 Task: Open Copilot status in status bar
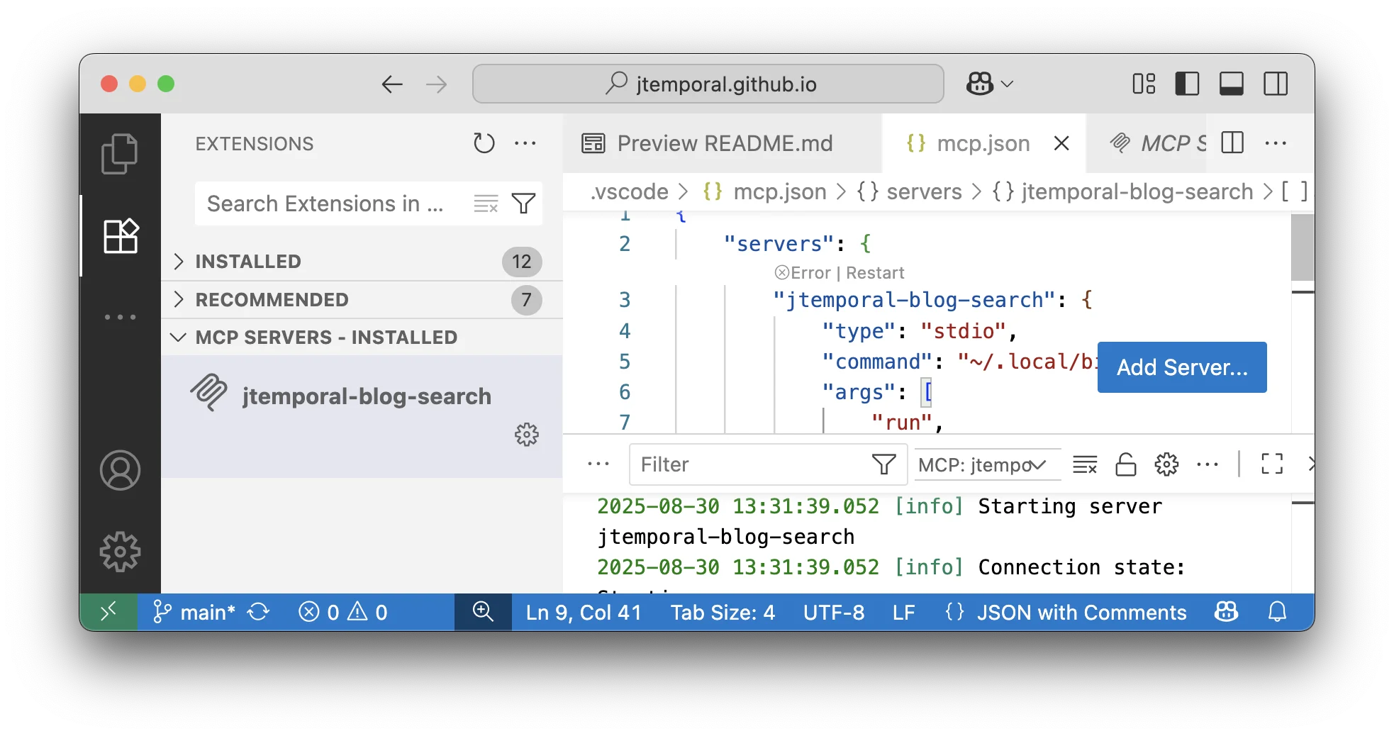coord(1226,612)
